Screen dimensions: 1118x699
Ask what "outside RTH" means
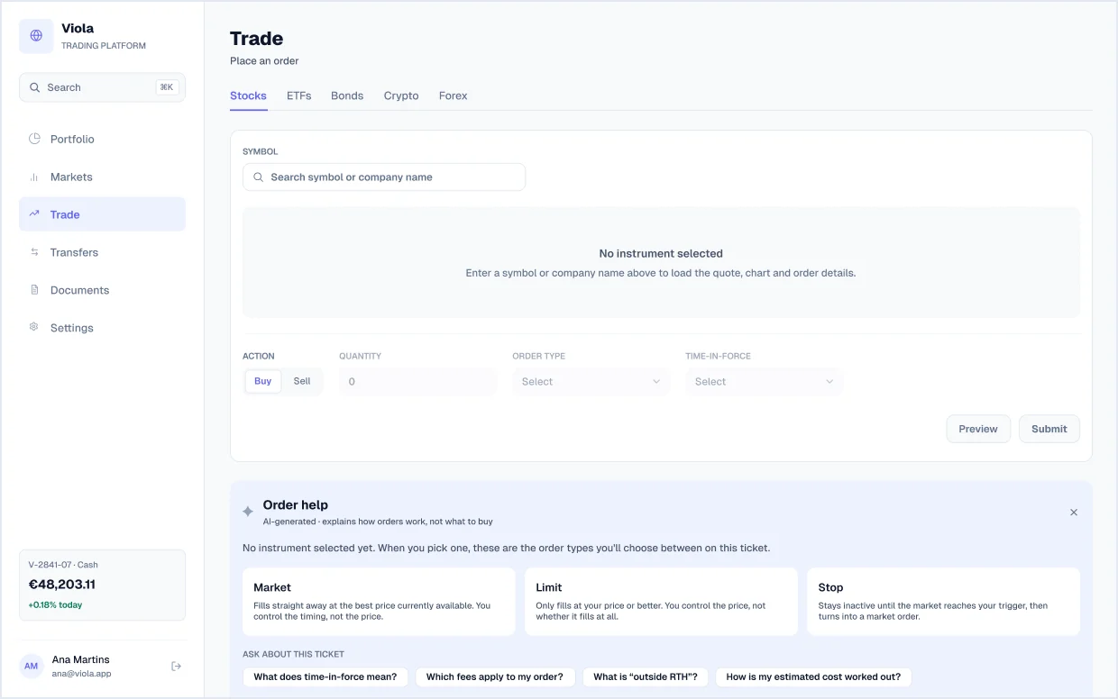646,677
